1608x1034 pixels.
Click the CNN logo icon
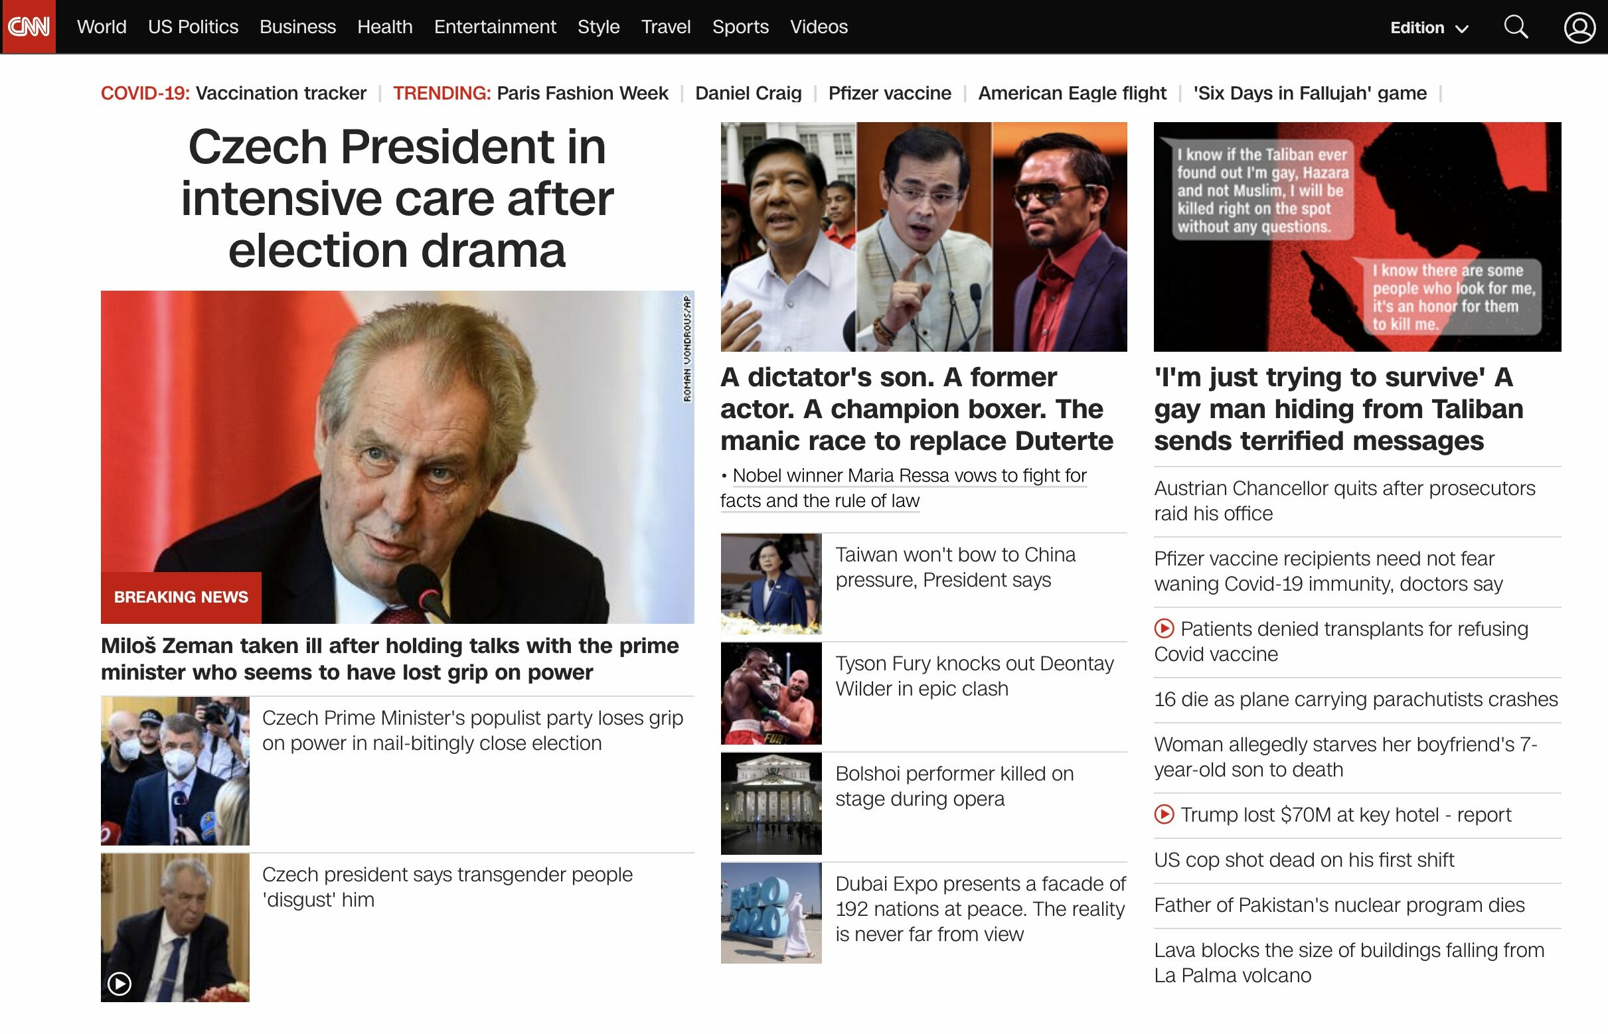pyautogui.click(x=28, y=27)
